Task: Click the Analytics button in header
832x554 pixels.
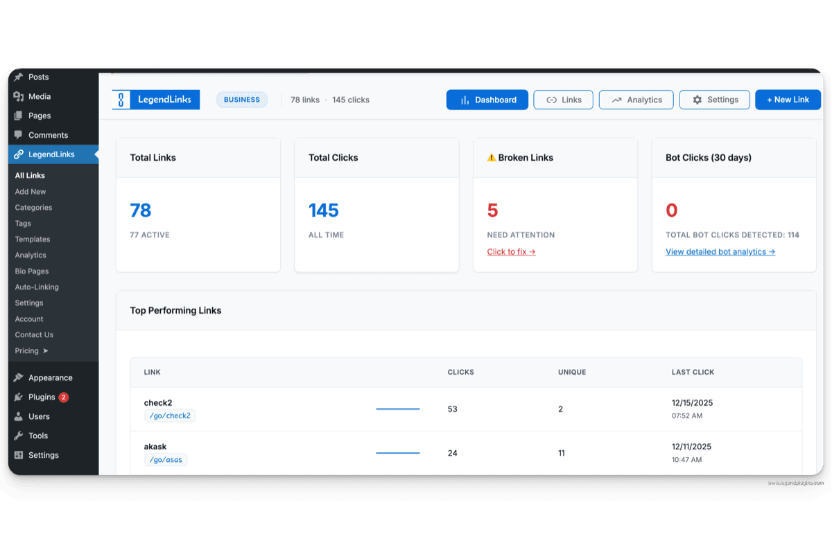Action: (636, 100)
